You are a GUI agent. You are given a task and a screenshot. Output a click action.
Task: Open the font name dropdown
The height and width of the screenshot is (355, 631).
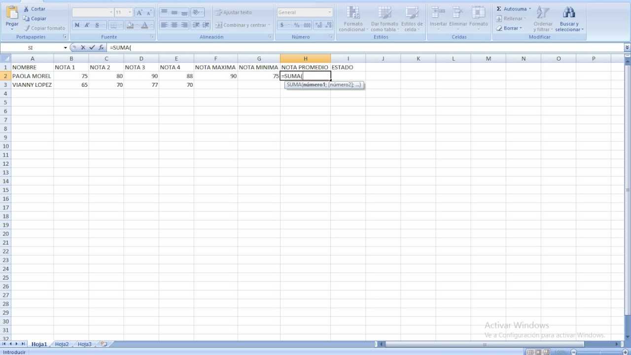111,12
